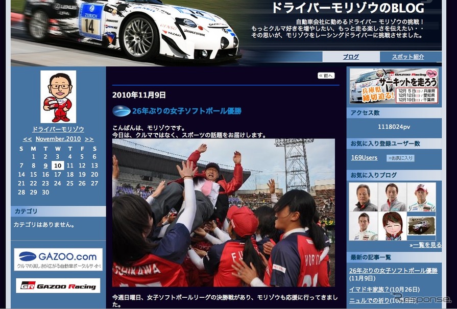Click the post date 2010年11月9日
457x309 pixels.
pyautogui.click(x=139, y=95)
